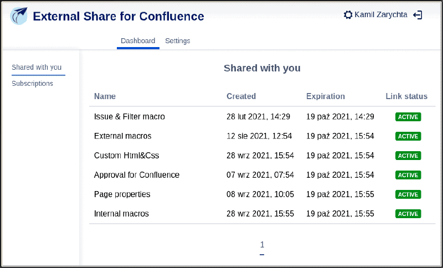Click the Kamil Zarychta user name

coord(381,15)
